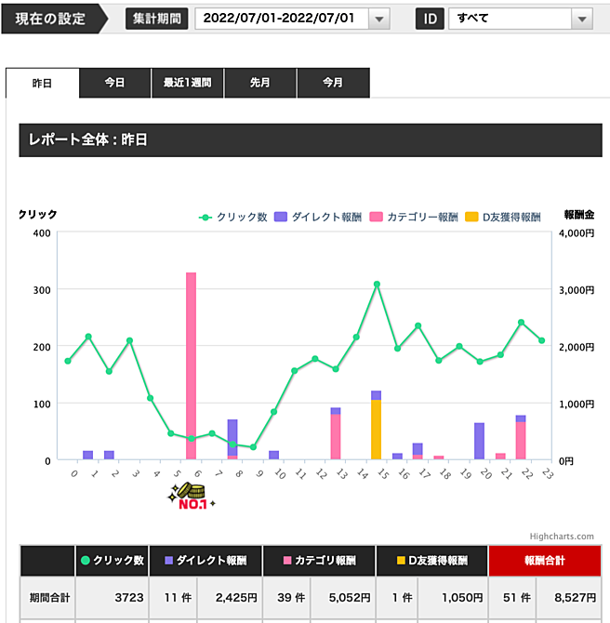This screenshot has height=623, width=610.
Task: Switch to the 今日 tab
Action: [x=115, y=83]
